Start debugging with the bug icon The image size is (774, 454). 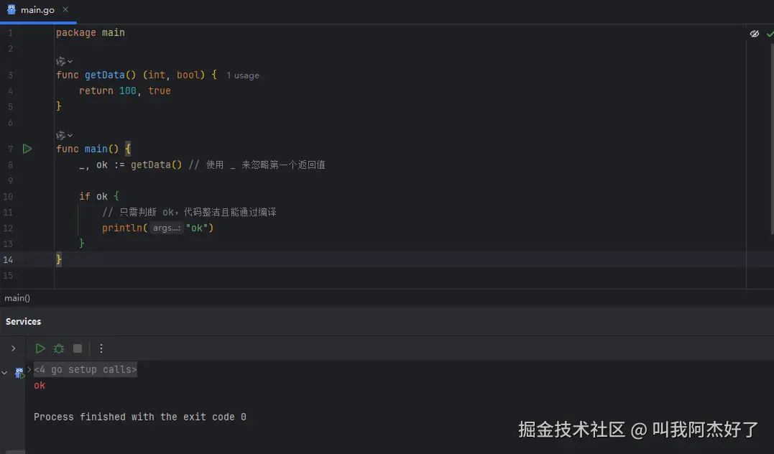point(59,348)
